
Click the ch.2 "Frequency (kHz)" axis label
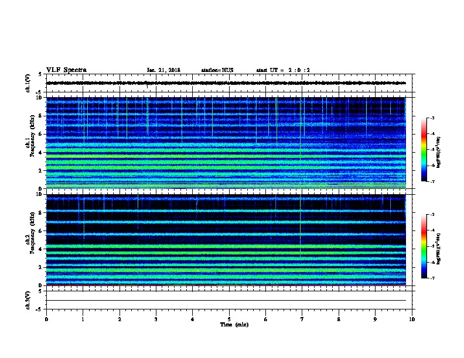tap(32, 233)
